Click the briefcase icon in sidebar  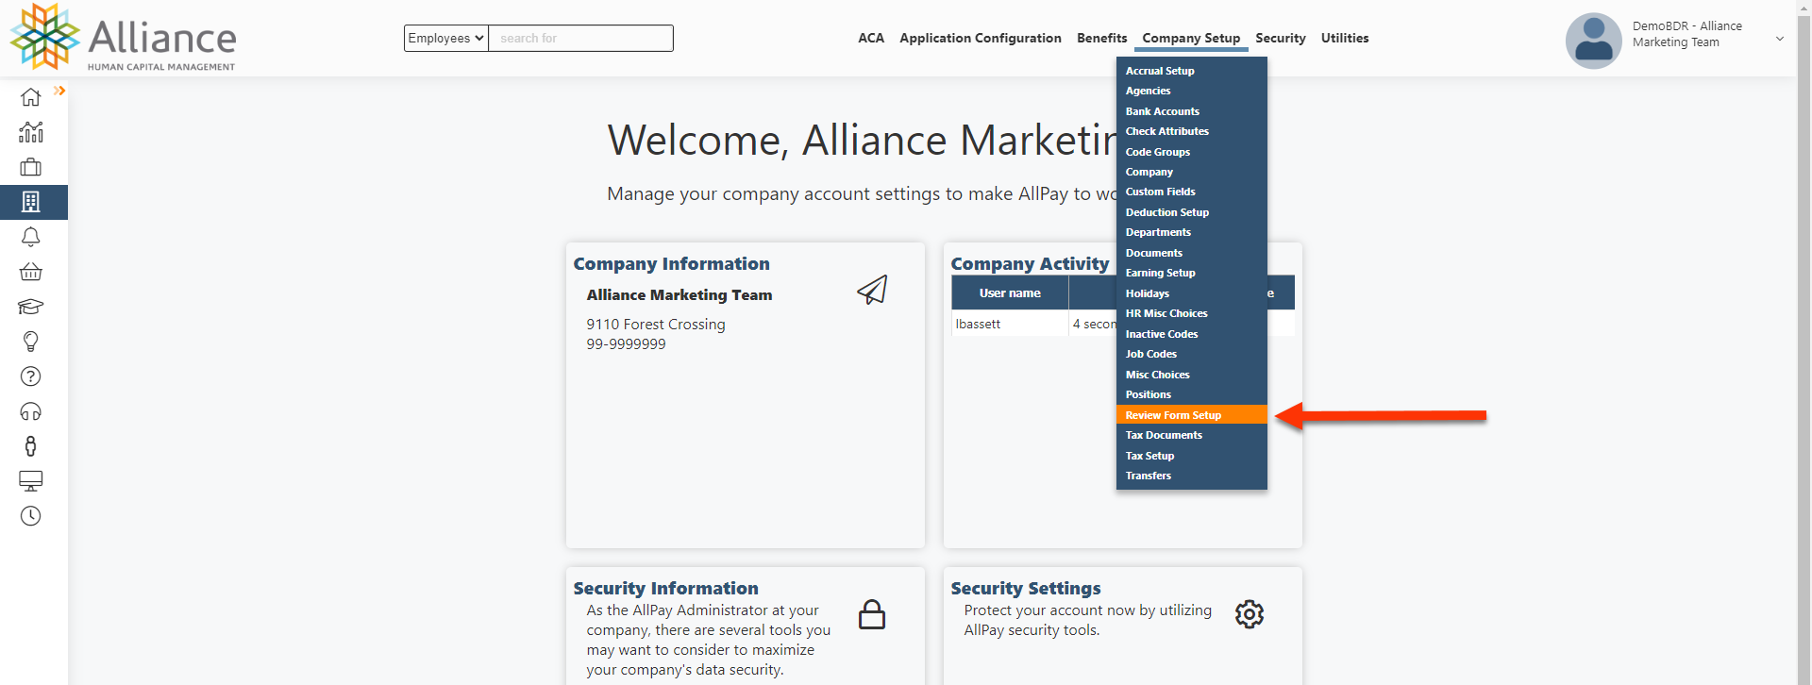click(x=30, y=167)
